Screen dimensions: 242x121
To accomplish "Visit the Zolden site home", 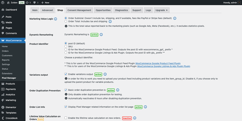I will point(12,3).
